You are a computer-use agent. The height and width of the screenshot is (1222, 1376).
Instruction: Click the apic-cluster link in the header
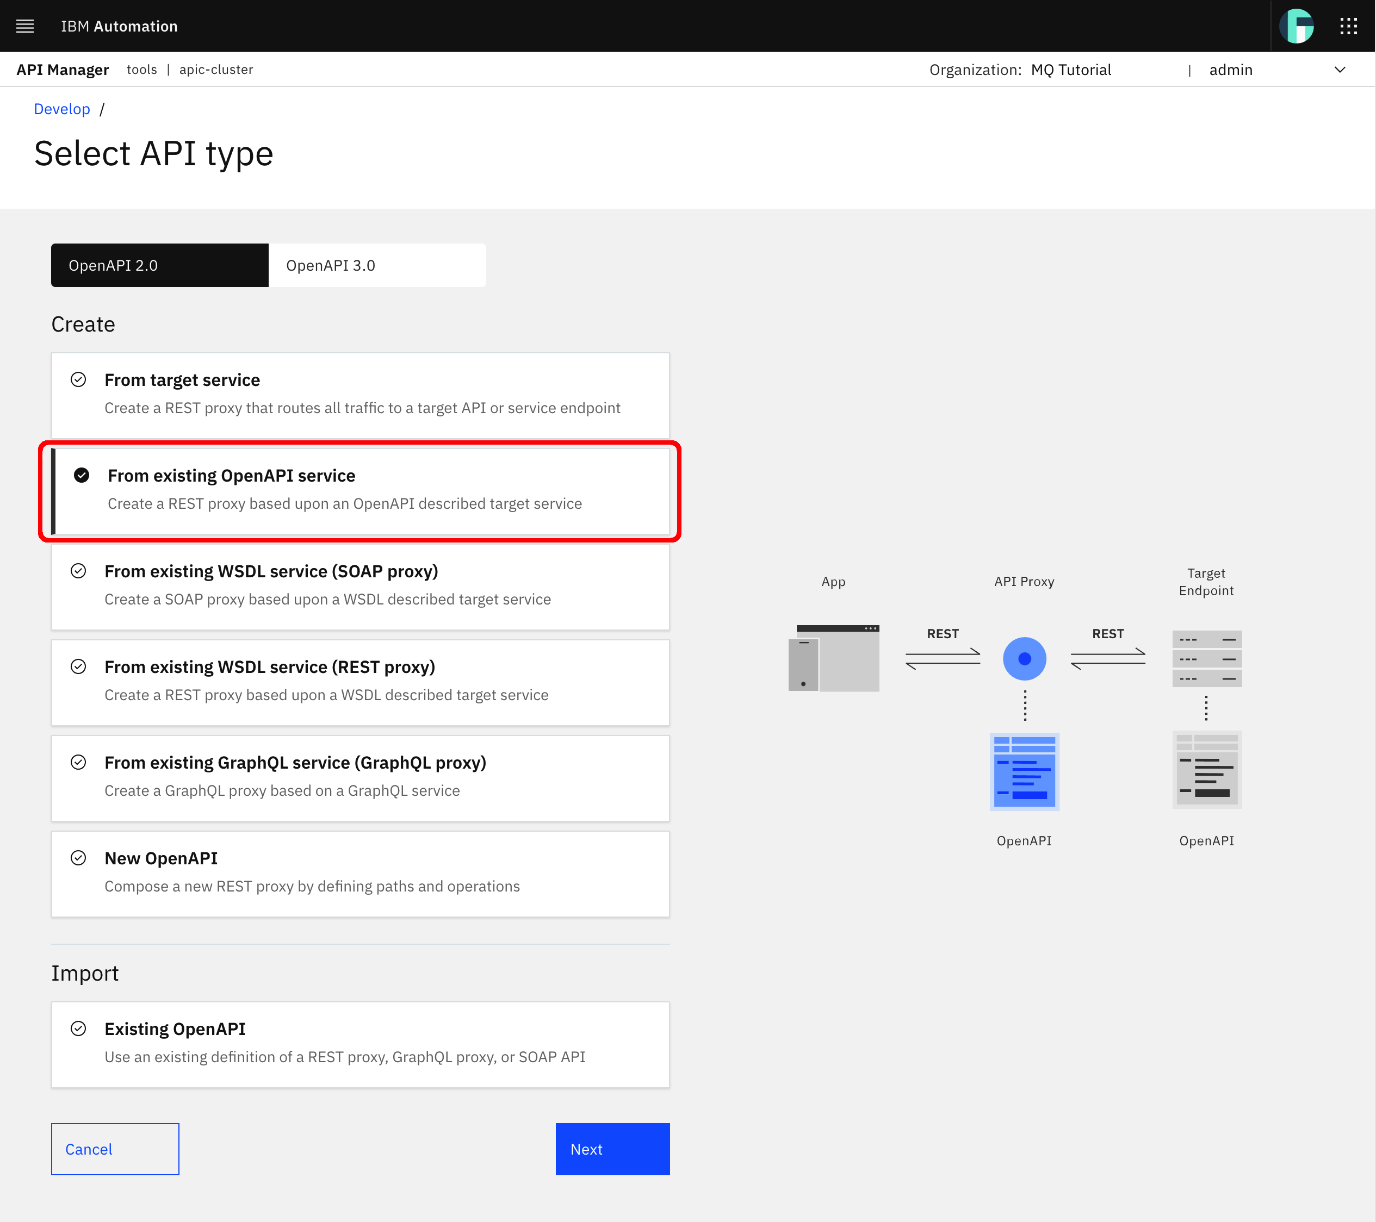click(x=215, y=70)
